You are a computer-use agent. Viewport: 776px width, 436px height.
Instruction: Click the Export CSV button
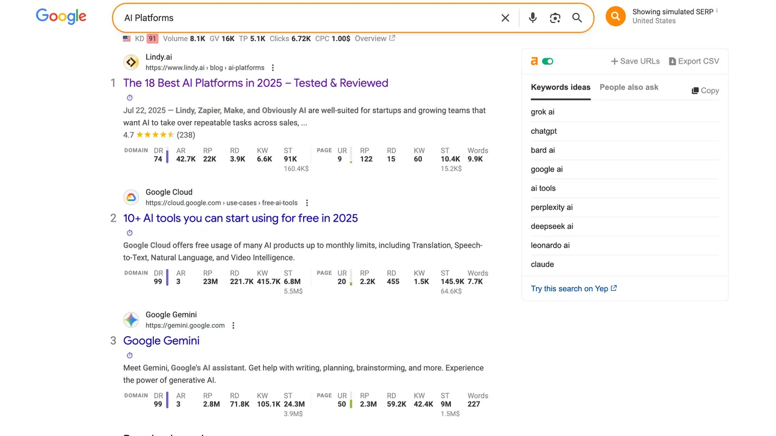coord(694,61)
